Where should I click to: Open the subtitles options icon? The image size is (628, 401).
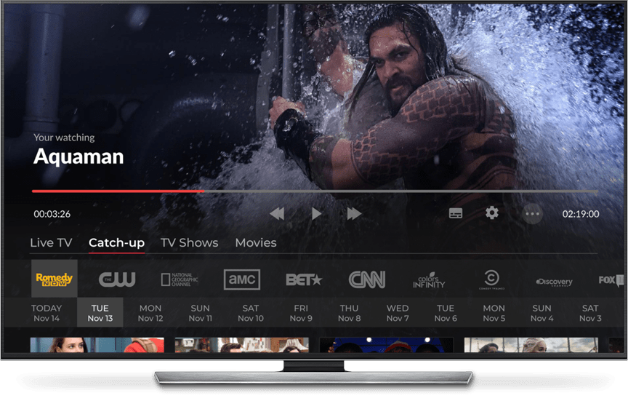coord(456,213)
